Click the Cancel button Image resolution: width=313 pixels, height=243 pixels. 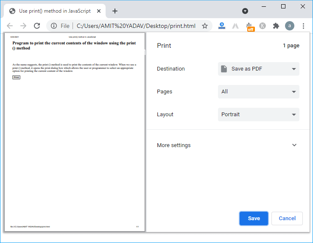[287, 218]
